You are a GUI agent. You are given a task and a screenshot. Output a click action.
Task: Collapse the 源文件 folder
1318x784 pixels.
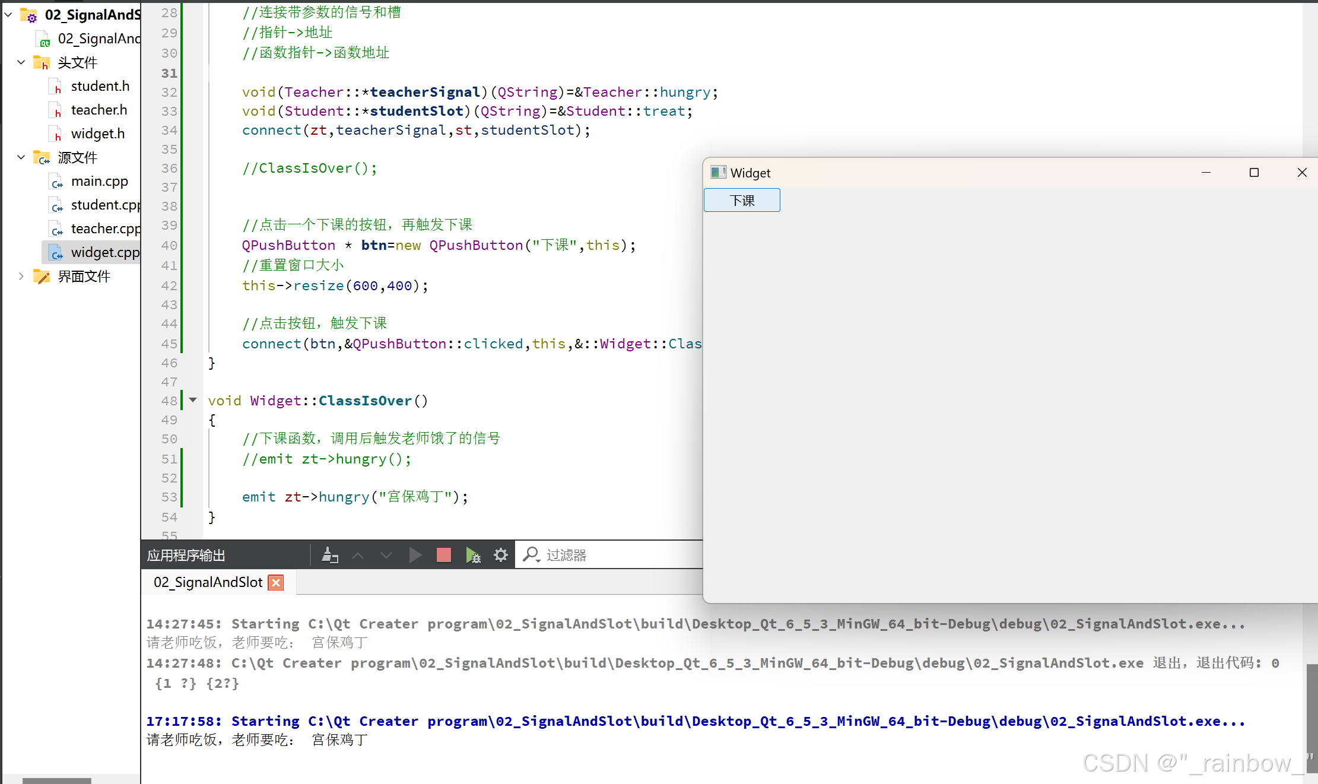(21, 157)
